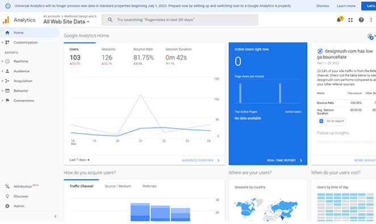Open the All Web Site Data selector
The height and width of the screenshot is (224, 376).
click(x=66, y=22)
